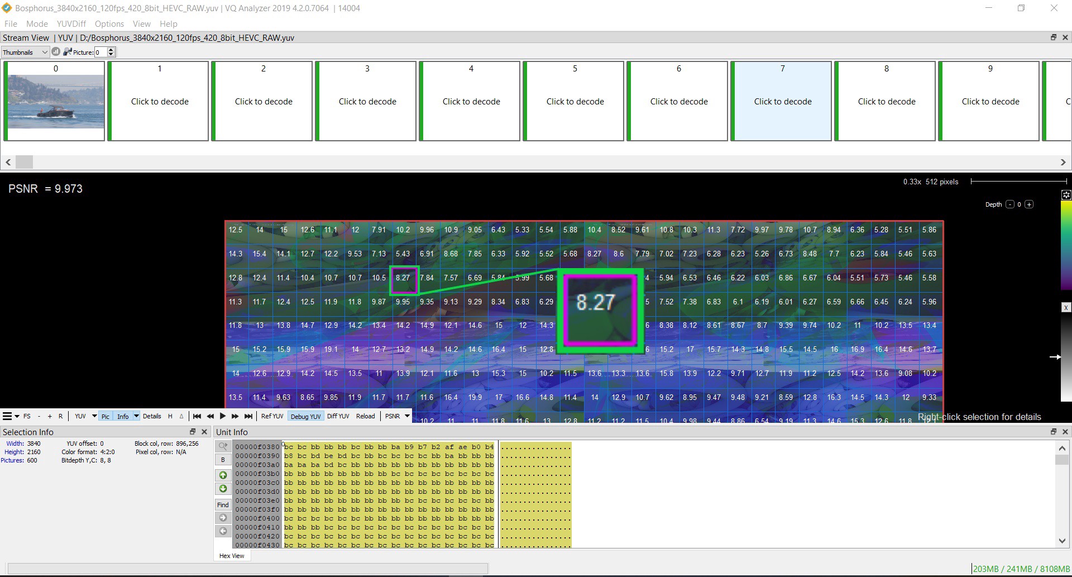Open the Thumbnails view dropdown
The image size is (1072, 577).
(25, 52)
